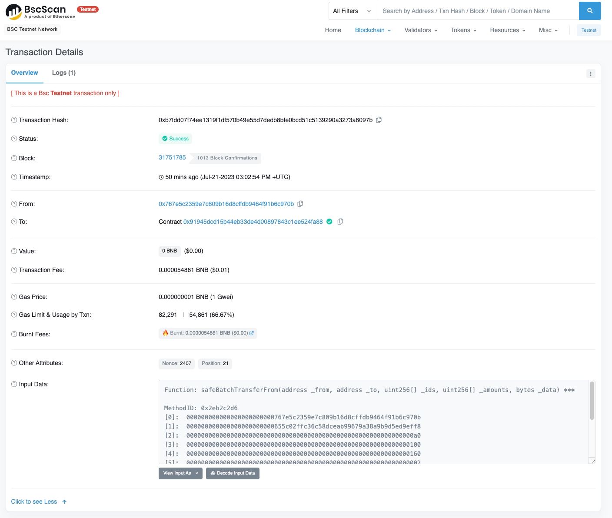Click the BscScan logo
The width and height of the screenshot is (612, 518).
pos(40,12)
